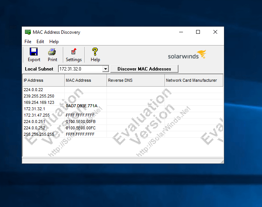Viewport: 262px width, 207px height.
Task: Sort by the MAC Address column header
Action: [x=85, y=80]
